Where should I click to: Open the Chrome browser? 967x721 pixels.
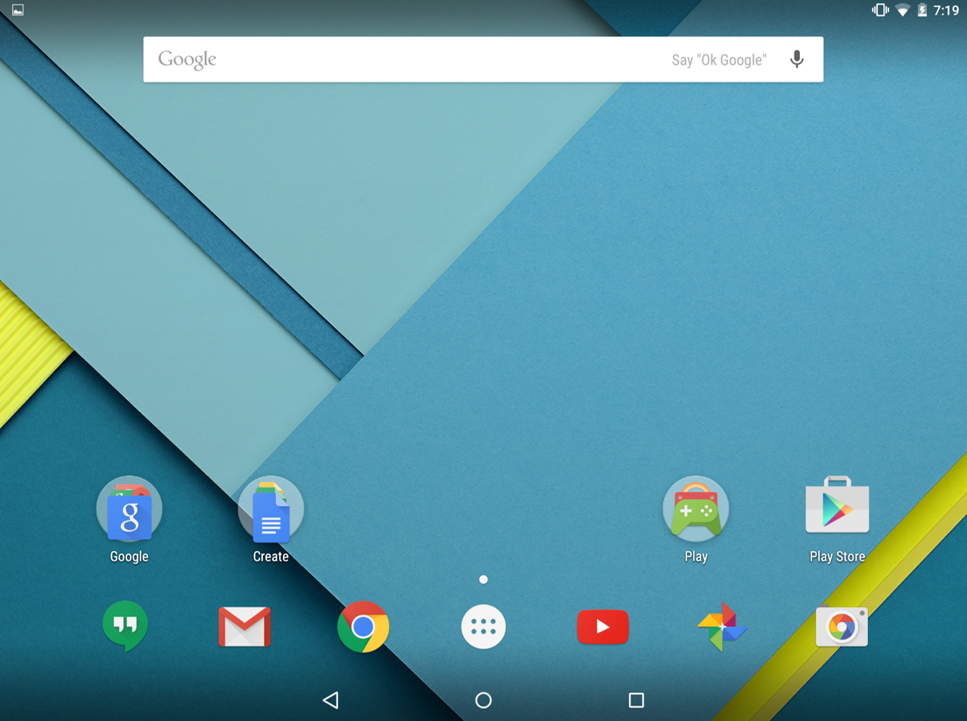(364, 627)
